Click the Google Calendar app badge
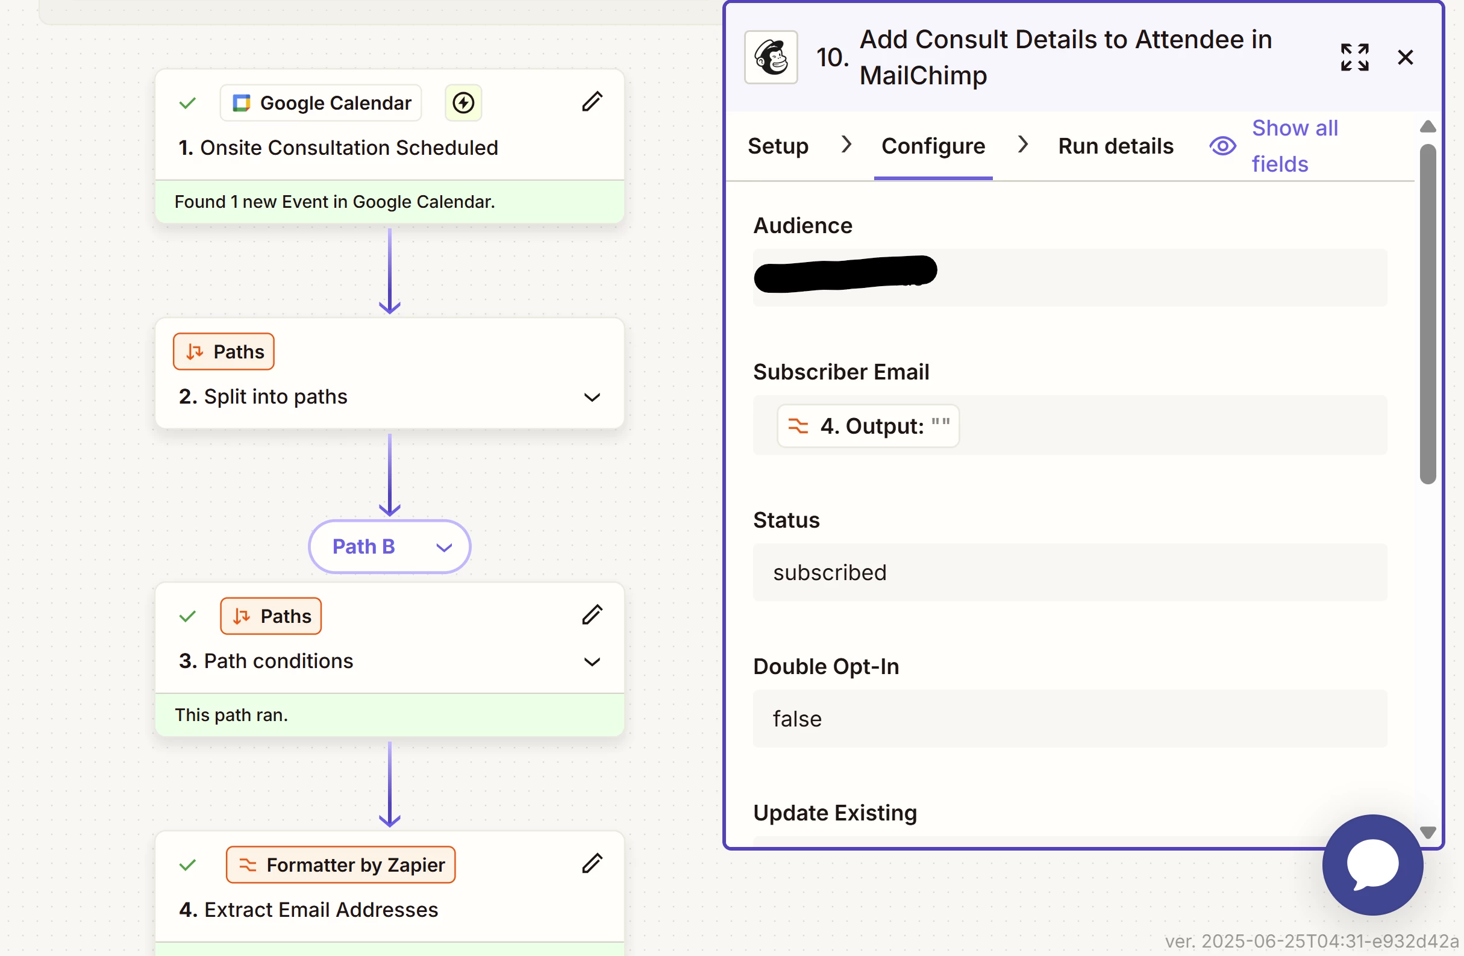Screen dimensions: 1464x956 point(321,103)
